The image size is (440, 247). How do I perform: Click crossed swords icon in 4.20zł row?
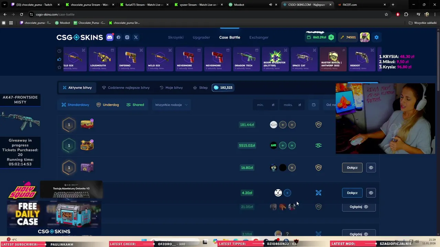point(319,193)
